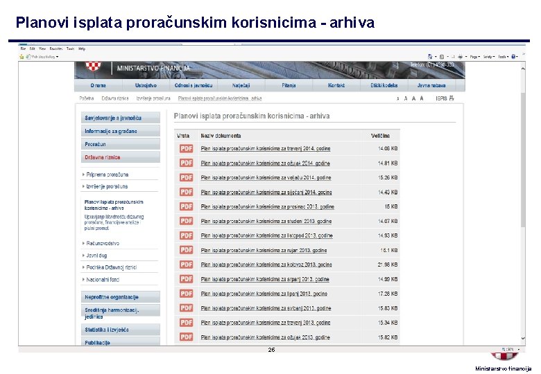Open PDF icon for ožujak 2014 plan
Image resolution: width=541 pixels, height=374 pixels.
pyautogui.click(x=186, y=163)
